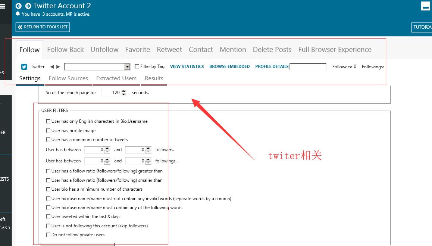Go to next account with right triangle
Viewport: 432px width, 246px height.
point(58,67)
